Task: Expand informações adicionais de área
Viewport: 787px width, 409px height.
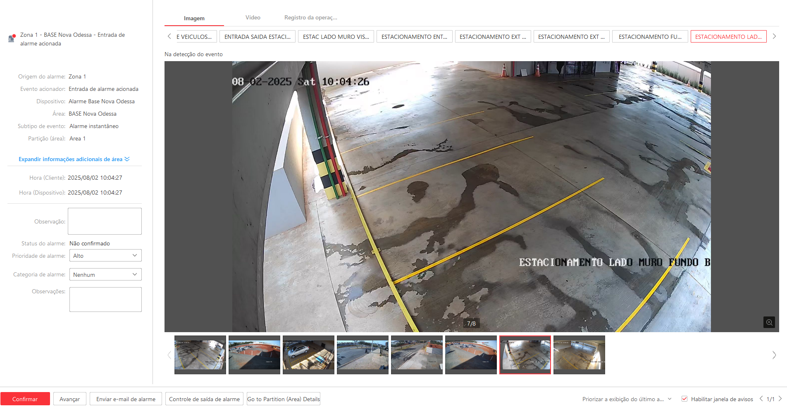Action: (74, 159)
